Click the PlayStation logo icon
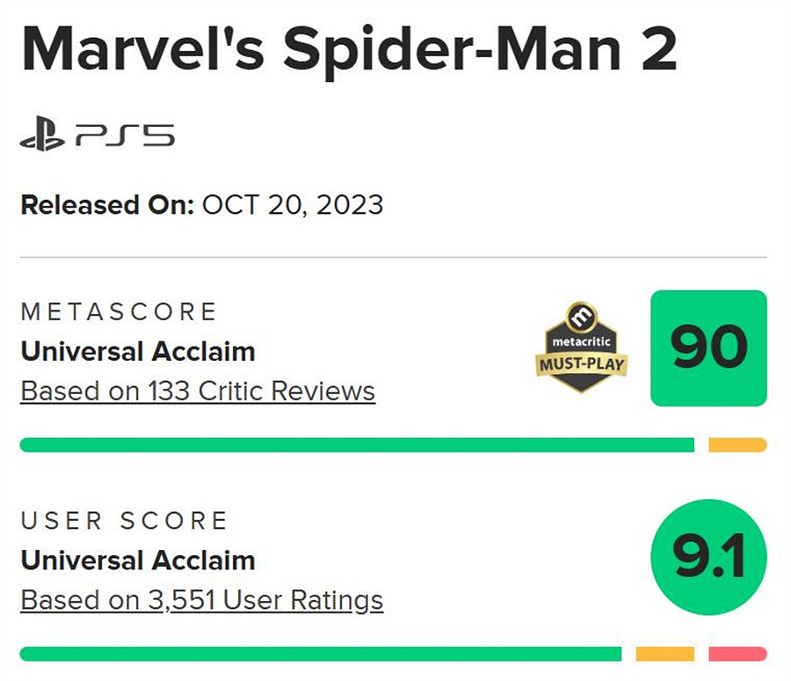Viewport: 791px width, 681px height. pyautogui.click(x=42, y=136)
